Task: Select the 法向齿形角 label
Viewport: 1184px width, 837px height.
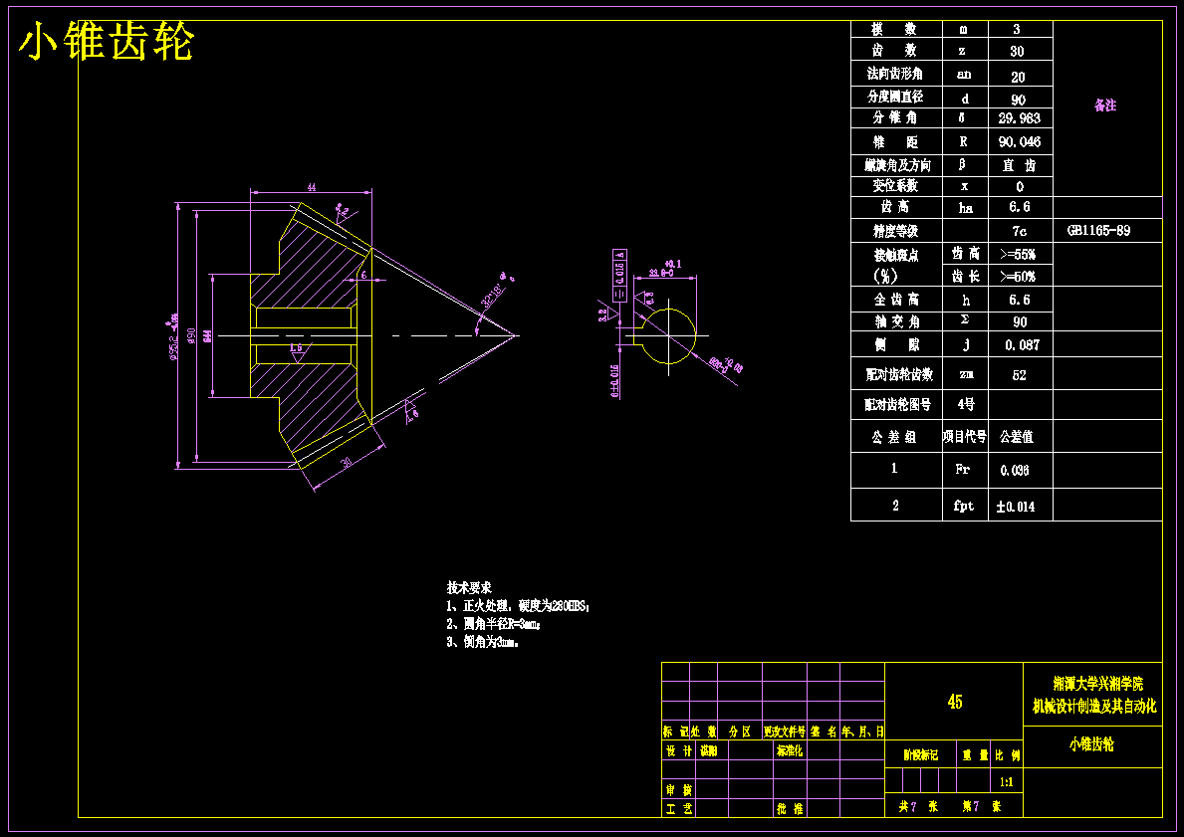Action: tap(895, 74)
